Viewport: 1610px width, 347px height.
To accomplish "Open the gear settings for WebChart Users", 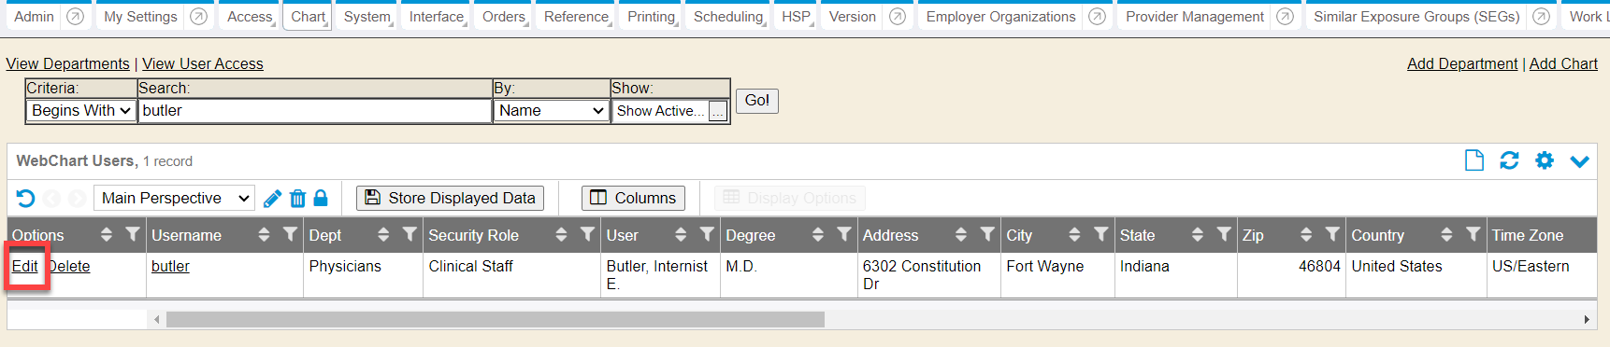I will [1545, 160].
